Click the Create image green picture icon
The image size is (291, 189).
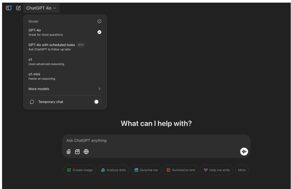69,170
